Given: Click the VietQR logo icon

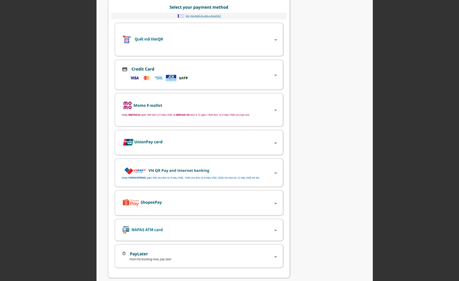Looking at the screenshot, I should 126,39.
